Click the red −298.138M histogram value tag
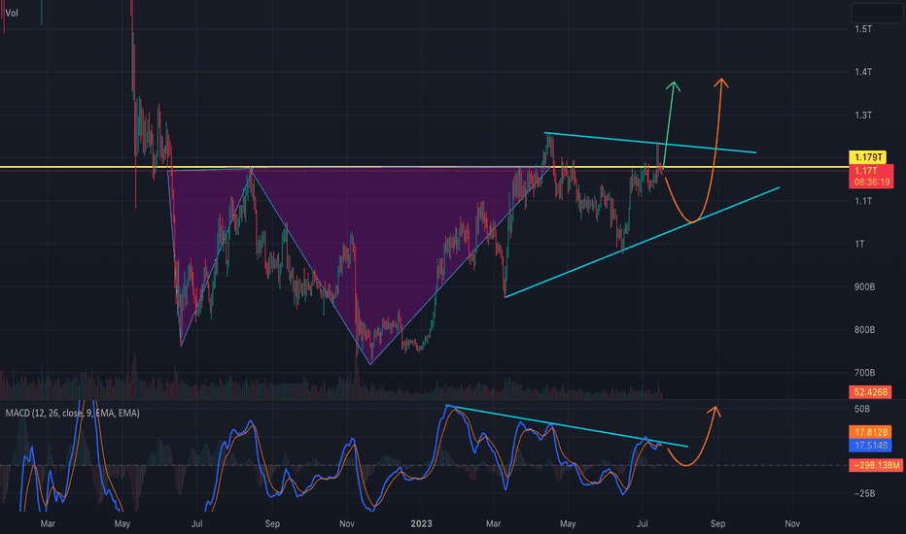The width and height of the screenshot is (906, 534). click(x=876, y=465)
